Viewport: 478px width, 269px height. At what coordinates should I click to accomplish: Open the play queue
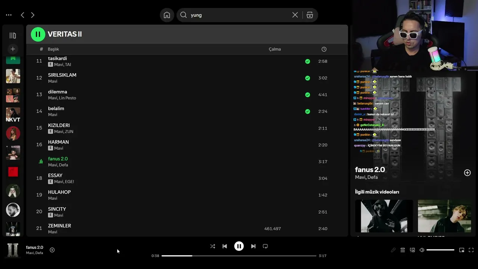point(403,250)
